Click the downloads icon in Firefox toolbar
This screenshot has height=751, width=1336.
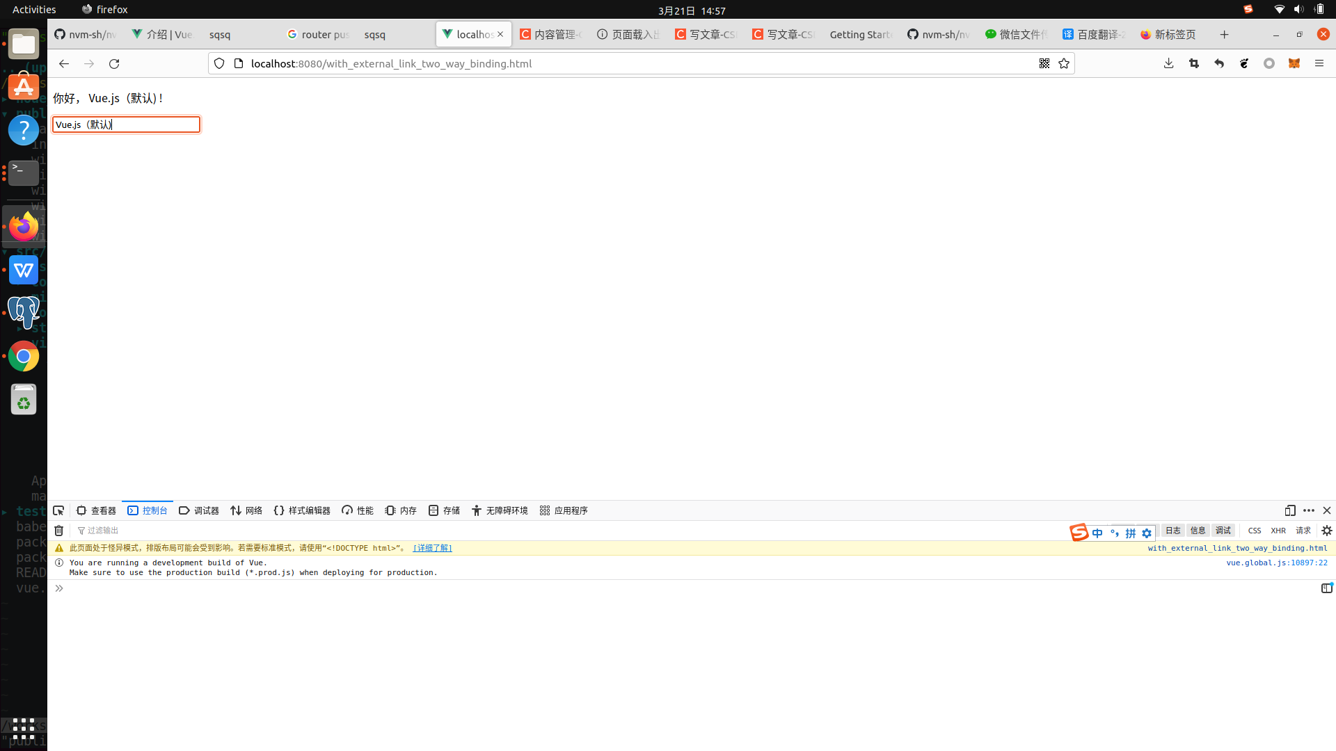(1168, 63)
